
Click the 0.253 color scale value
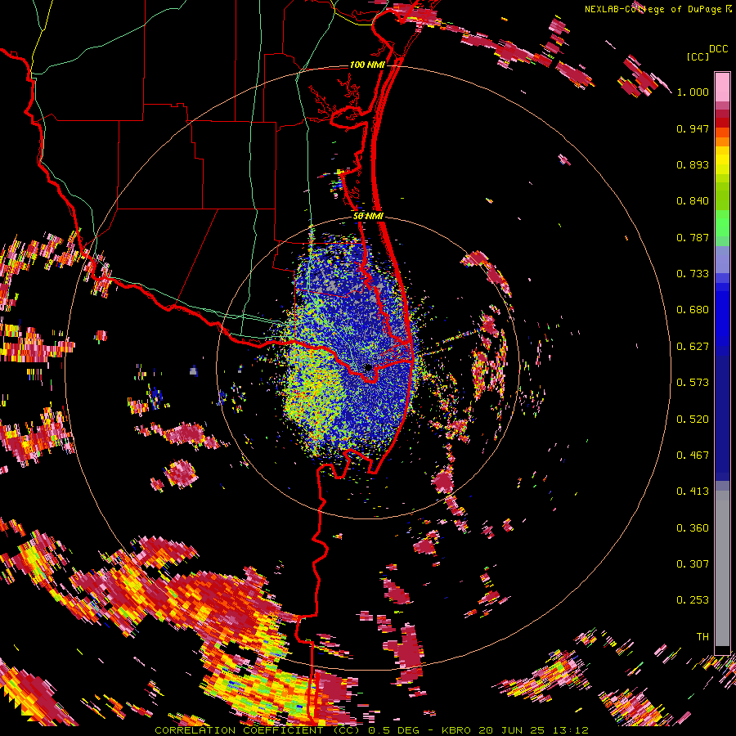pyautogui.click(x=693, y=600)
